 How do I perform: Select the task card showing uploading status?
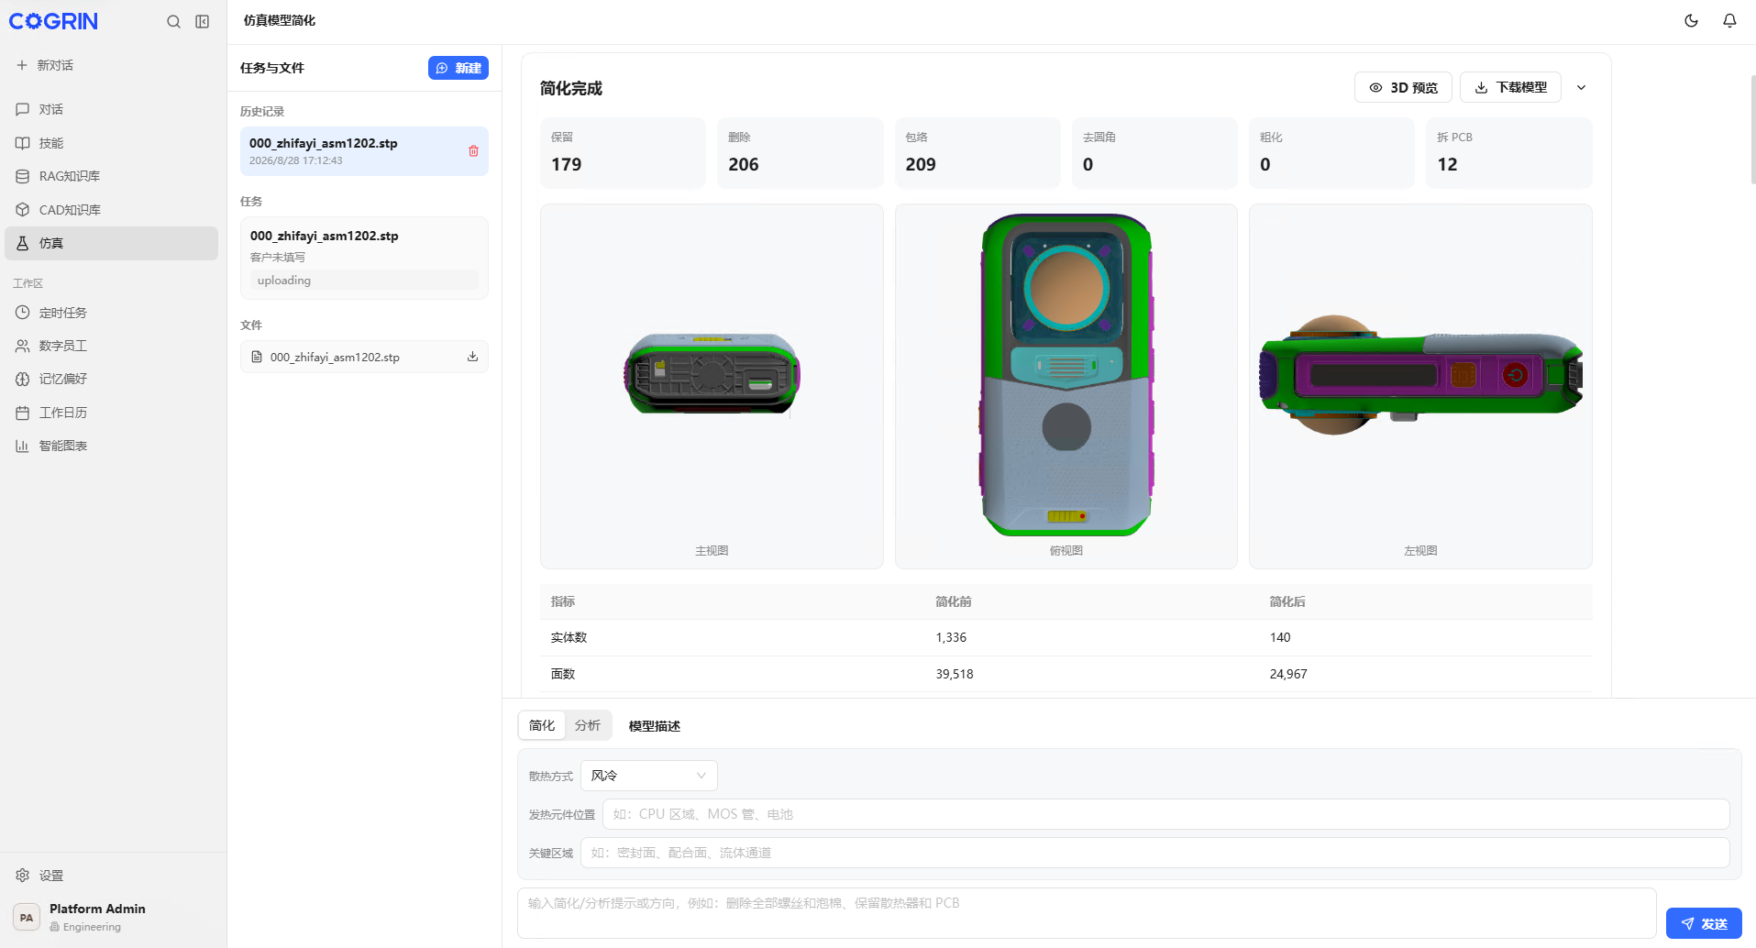tap(364, 258)
